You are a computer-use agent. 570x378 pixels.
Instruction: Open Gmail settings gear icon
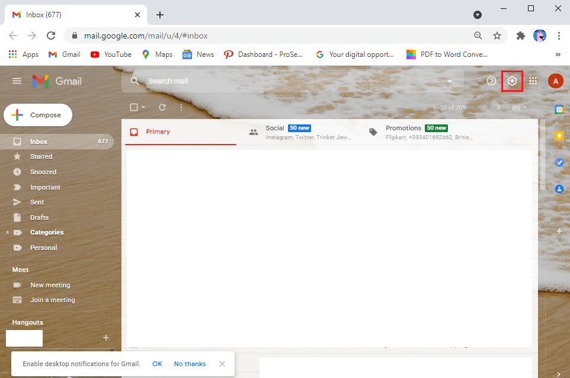point(512,81)
